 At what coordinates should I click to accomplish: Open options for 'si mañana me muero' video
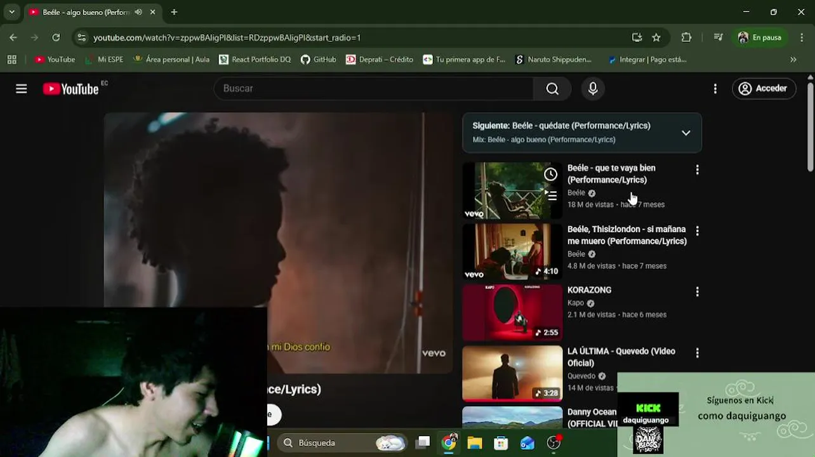click(697, 230)
